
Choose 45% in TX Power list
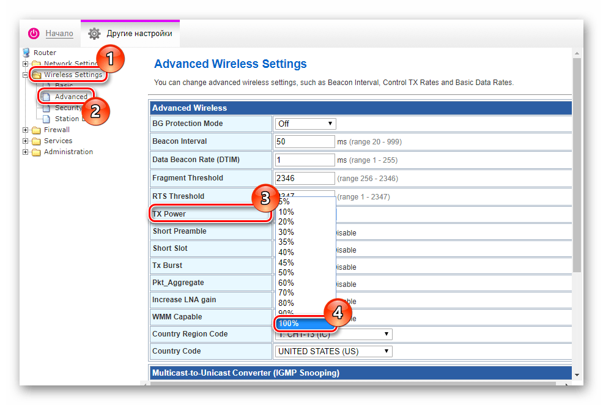305,262
